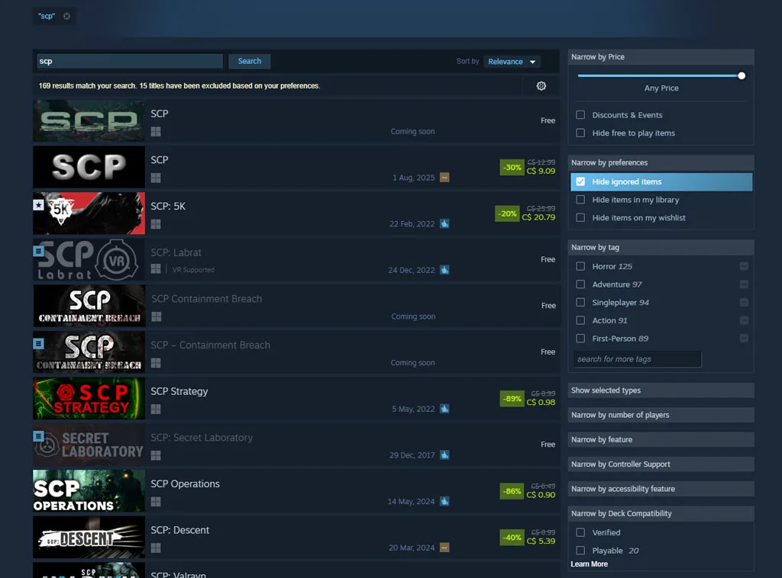
Task: Click the scp search text field
Action: pyautogui.click(x=129, y=61)
